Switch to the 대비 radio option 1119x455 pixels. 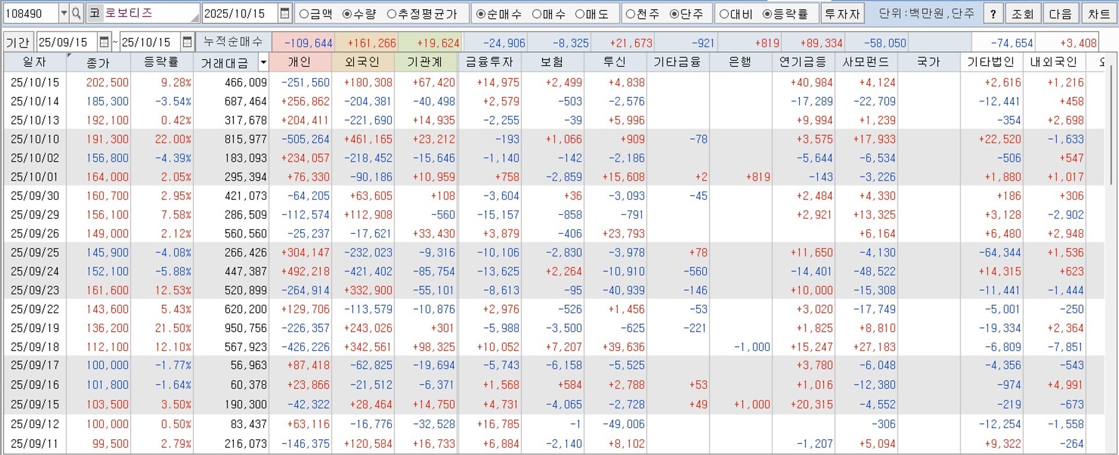click(723, 14)
